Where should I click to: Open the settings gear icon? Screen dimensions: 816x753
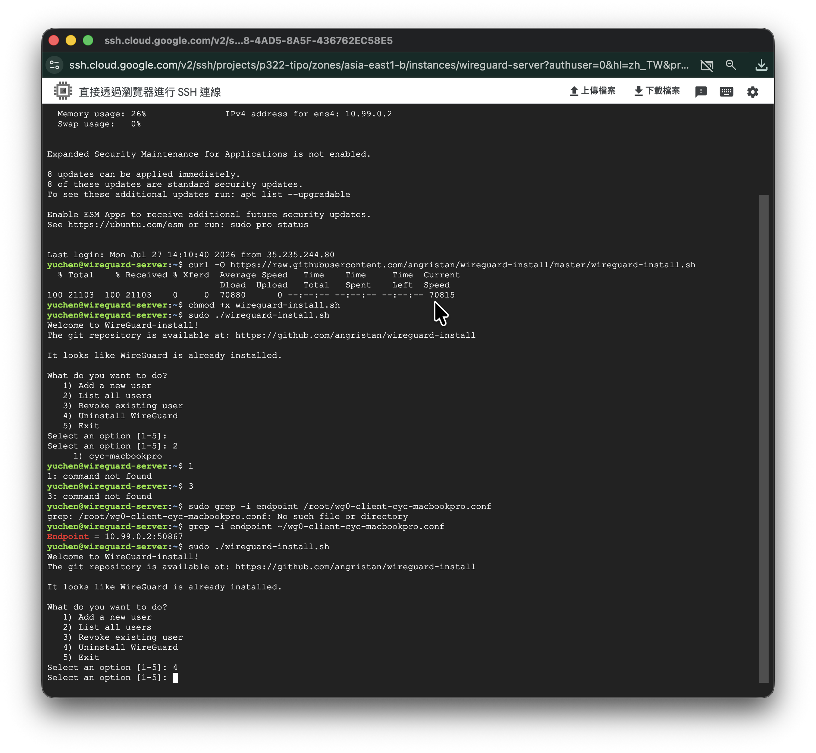tap(753, 92)
